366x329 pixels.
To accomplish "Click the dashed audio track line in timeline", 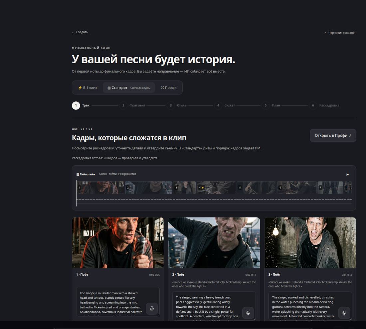I will (214, 200).
